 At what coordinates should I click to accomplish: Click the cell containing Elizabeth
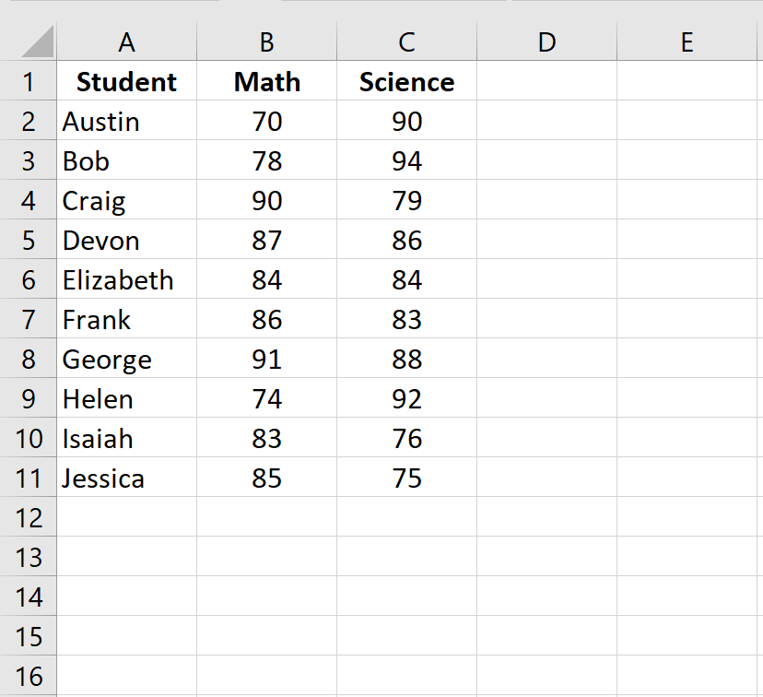pyautogui.click(x=126, y=279)
